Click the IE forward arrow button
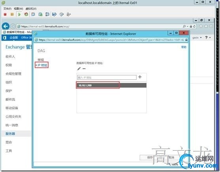Screen dimensions: 220x172 click(13, 26)
